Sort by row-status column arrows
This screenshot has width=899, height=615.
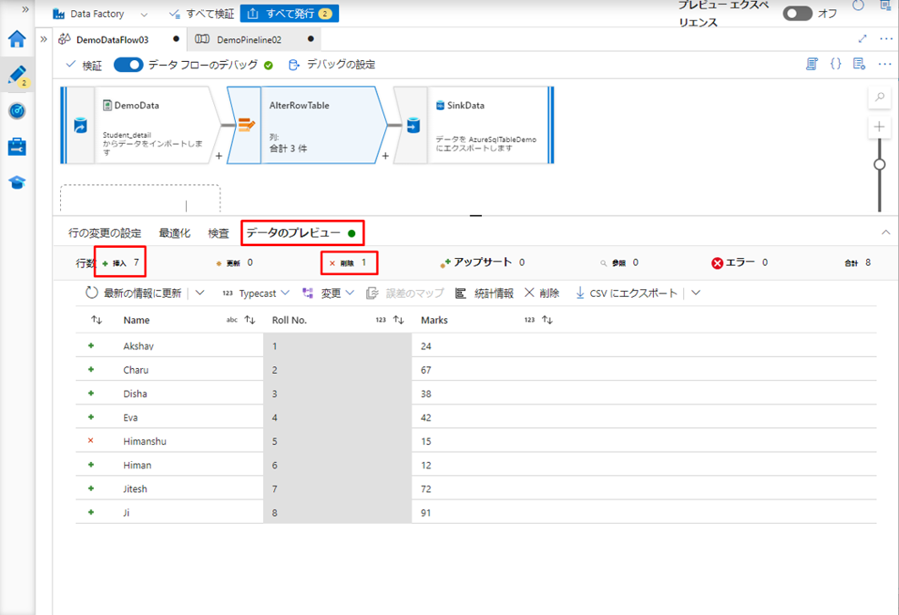click(96, 320)
